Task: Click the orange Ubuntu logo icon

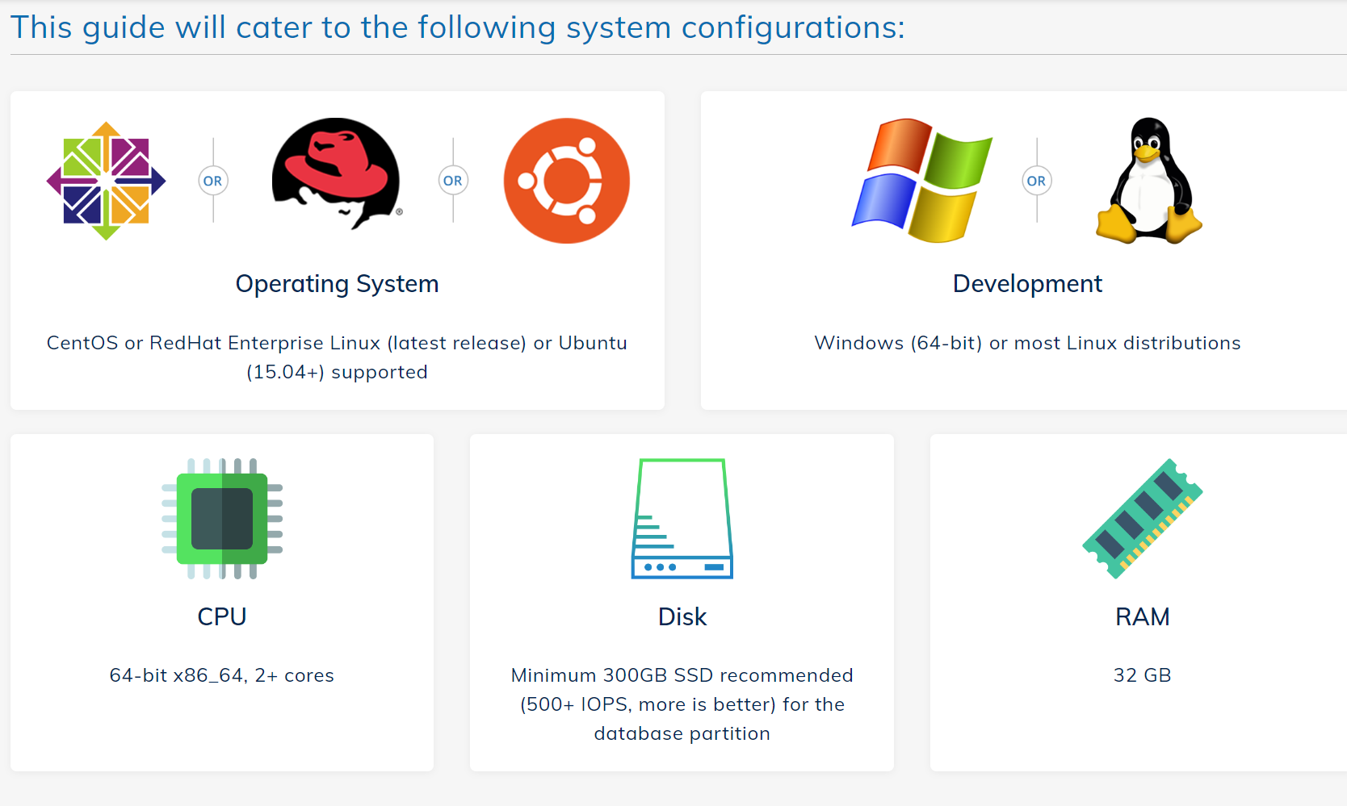Action: click(x=567, y=181)
